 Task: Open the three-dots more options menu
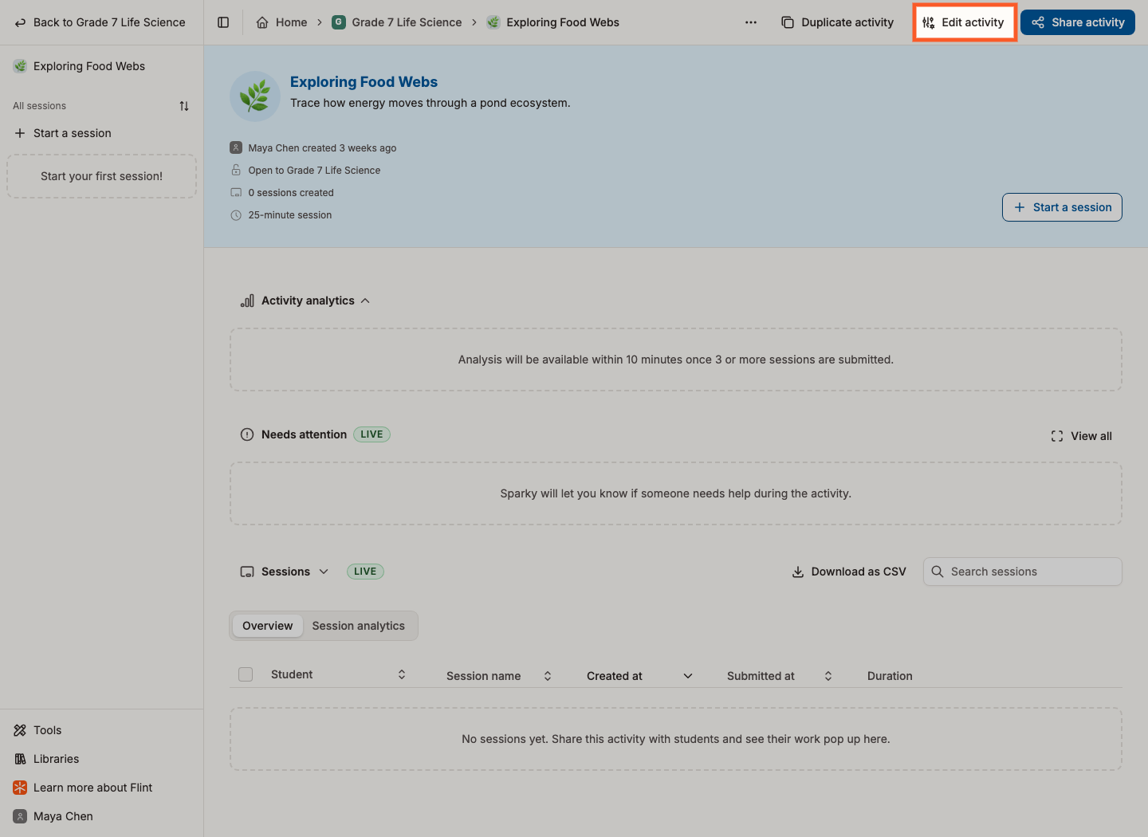[x=751, y=22]
